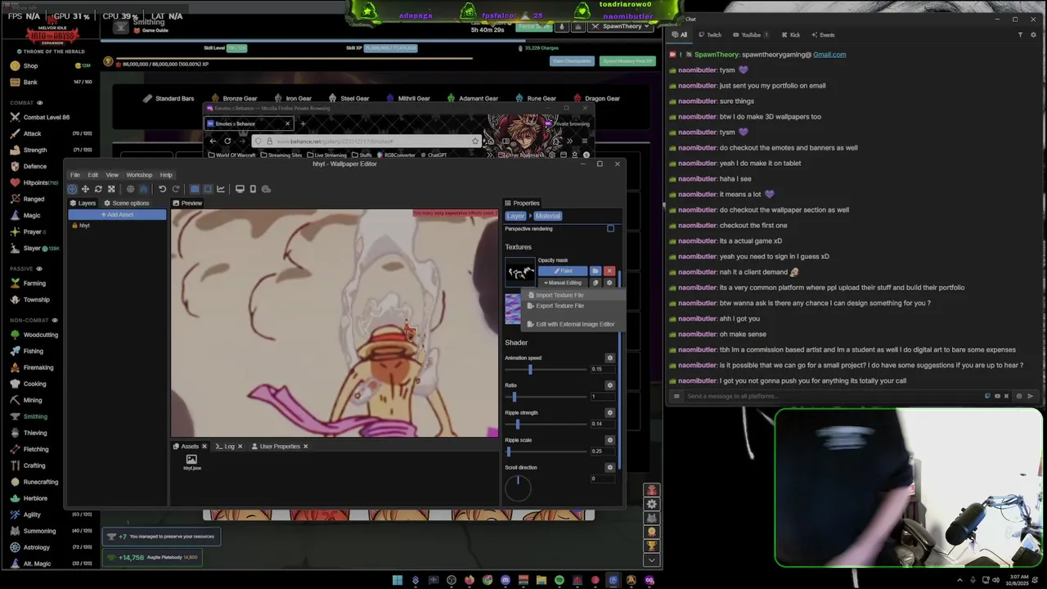Click the Ratio value field

pyautogui.click(x=602, y=397)
